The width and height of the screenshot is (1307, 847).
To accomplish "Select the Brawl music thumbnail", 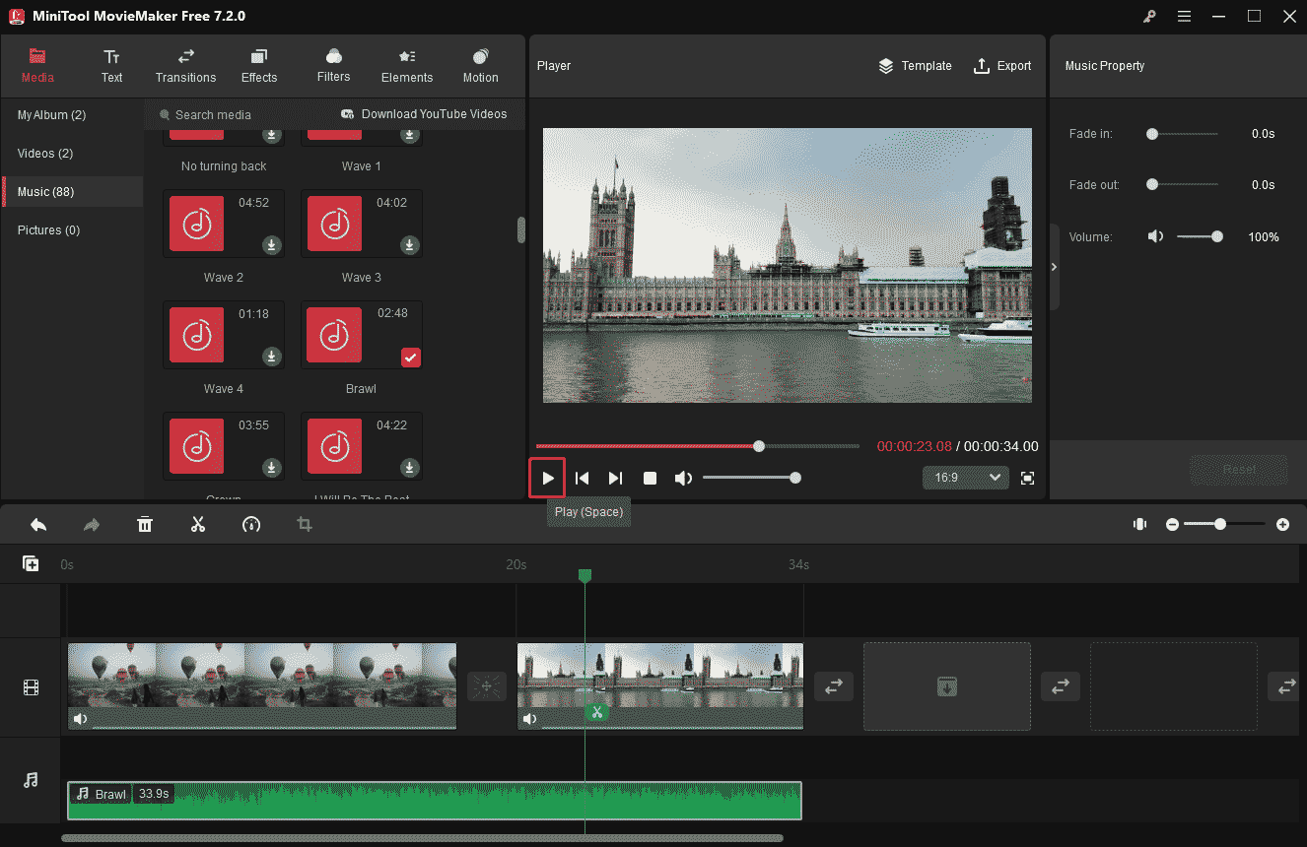I will (335, 335).
